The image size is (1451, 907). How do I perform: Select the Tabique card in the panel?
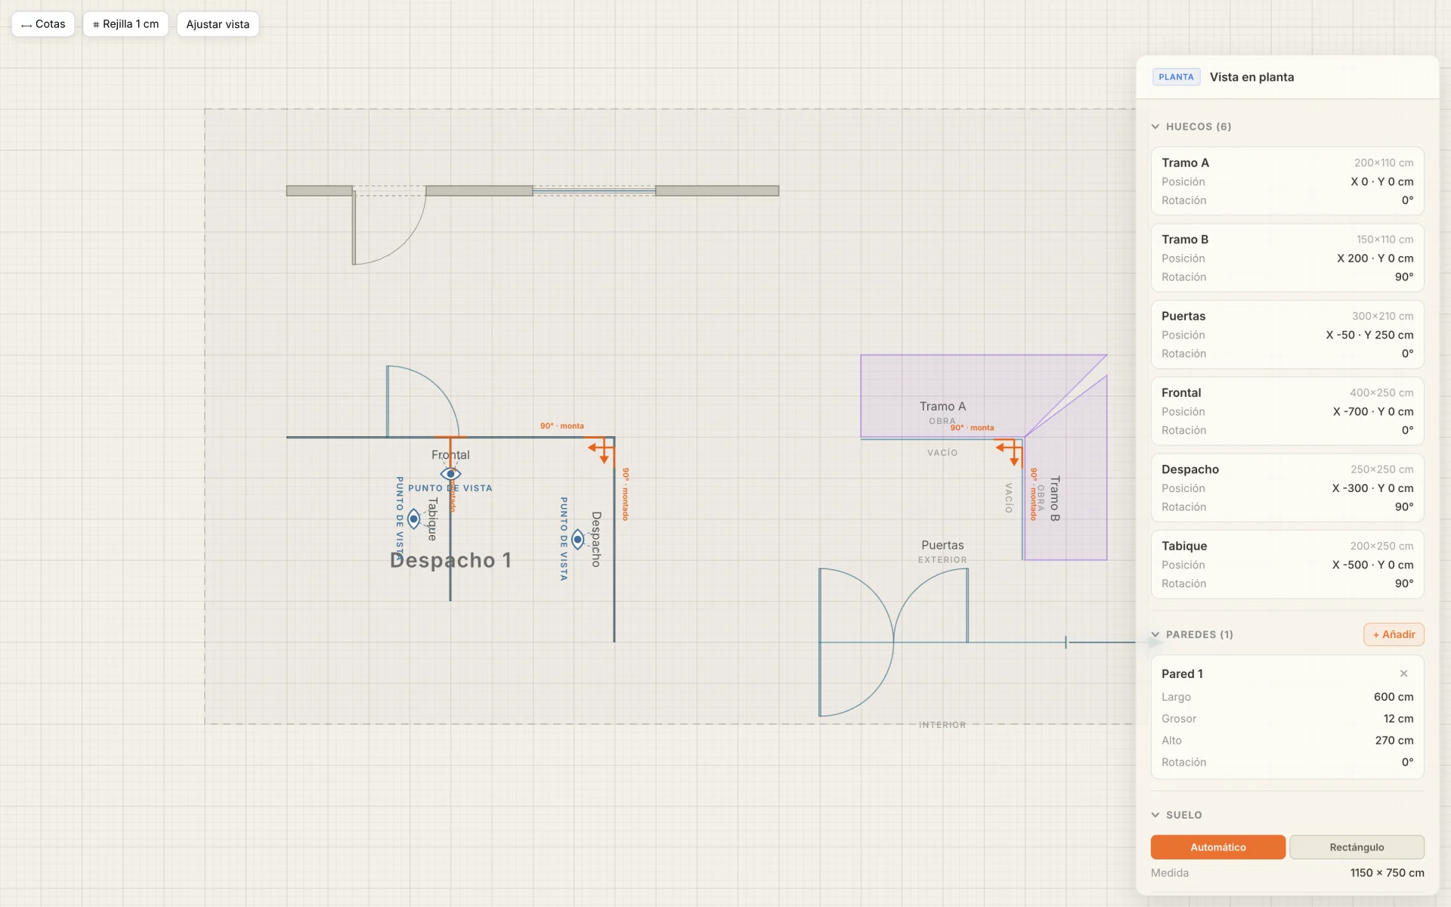pos(1287,565)
